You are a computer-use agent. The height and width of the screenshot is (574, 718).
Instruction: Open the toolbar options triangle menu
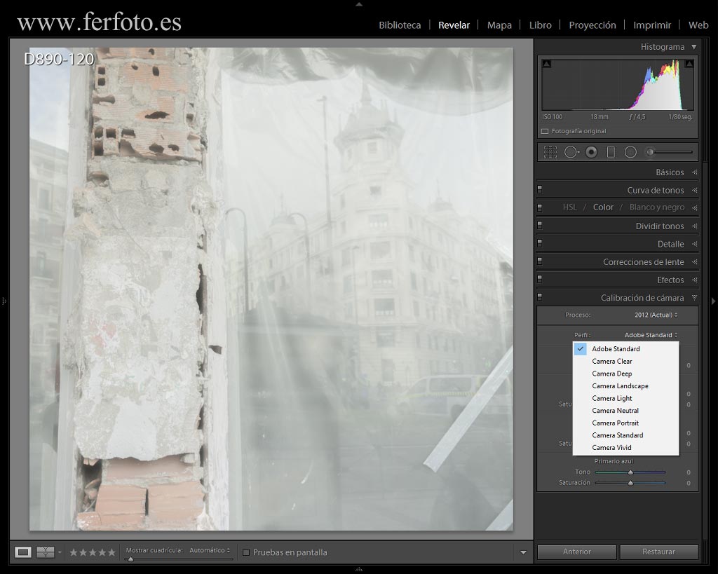523,552
